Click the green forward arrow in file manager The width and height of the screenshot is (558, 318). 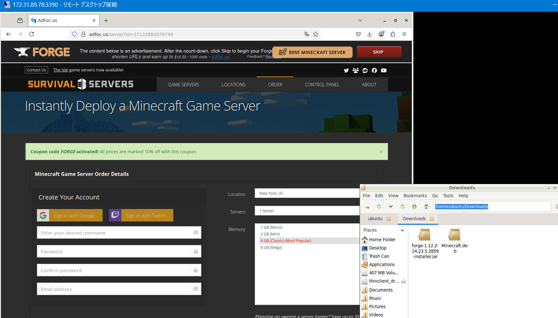click(x=403, y=207)
